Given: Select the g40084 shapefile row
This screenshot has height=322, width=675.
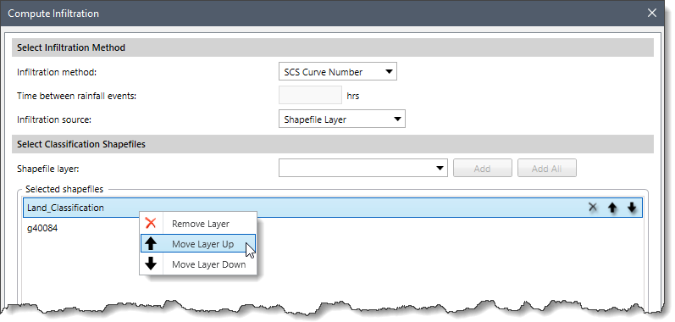Looking at the screenshot, I should coord(332,228).
